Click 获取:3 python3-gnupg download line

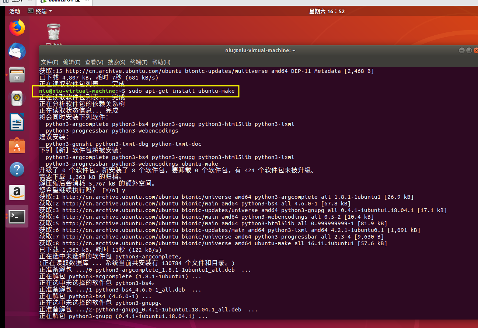(x=243, y=210)
